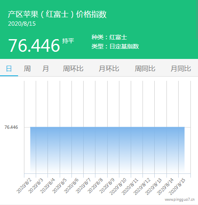Click the 种类：红富士 label
The height and width of the screenshot is (205, 198).
click(109, 37)
